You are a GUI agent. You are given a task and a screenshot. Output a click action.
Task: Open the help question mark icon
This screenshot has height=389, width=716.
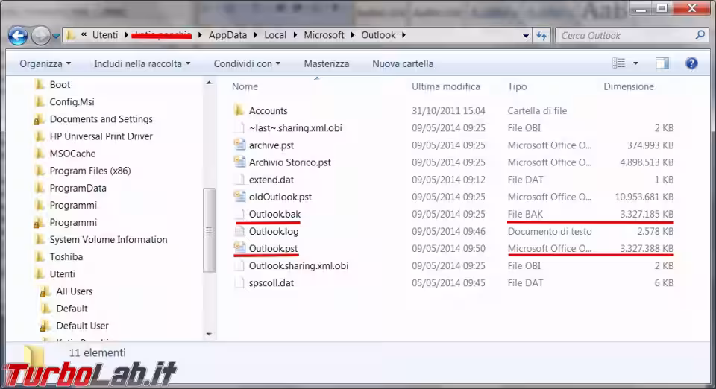tap(691, 63)
